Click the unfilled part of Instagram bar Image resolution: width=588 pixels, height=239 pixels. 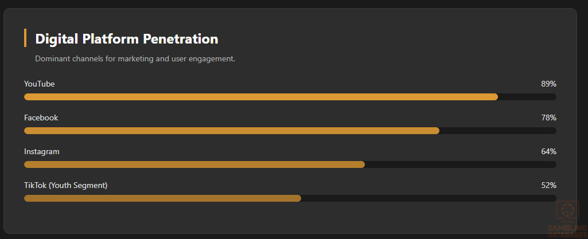click(460, 164)
